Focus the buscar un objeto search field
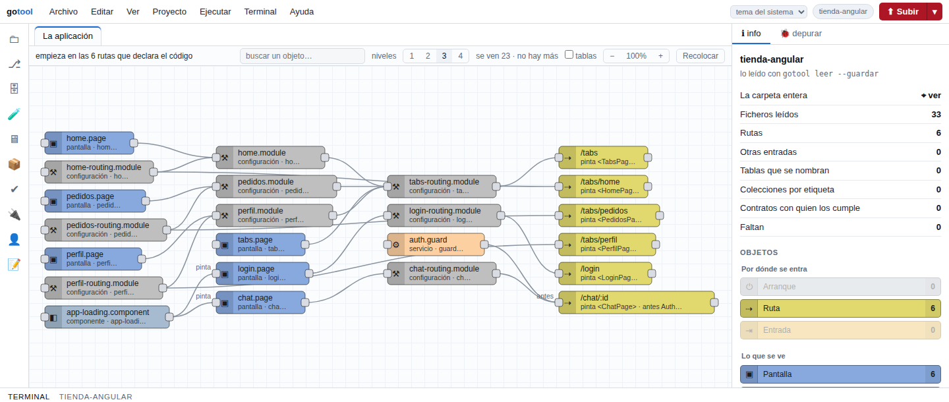The height and width of the screenshot is (402, 949). [x=302, y=56]
